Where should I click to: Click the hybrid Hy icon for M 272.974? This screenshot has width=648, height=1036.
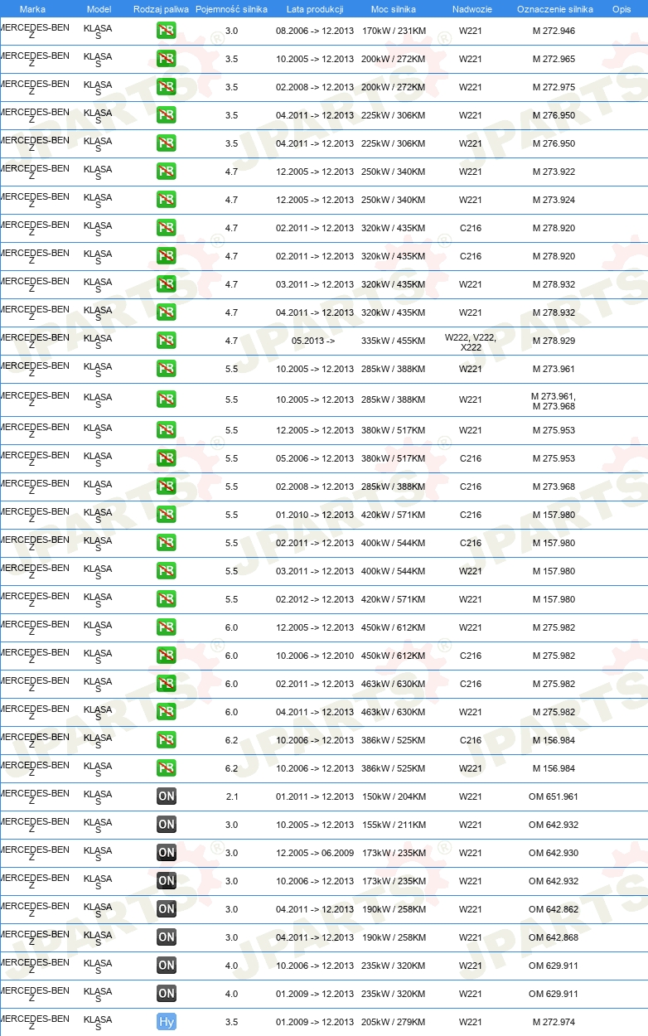pos(166,1023)
